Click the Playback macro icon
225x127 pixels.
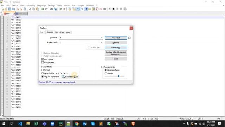click(117, 9)
